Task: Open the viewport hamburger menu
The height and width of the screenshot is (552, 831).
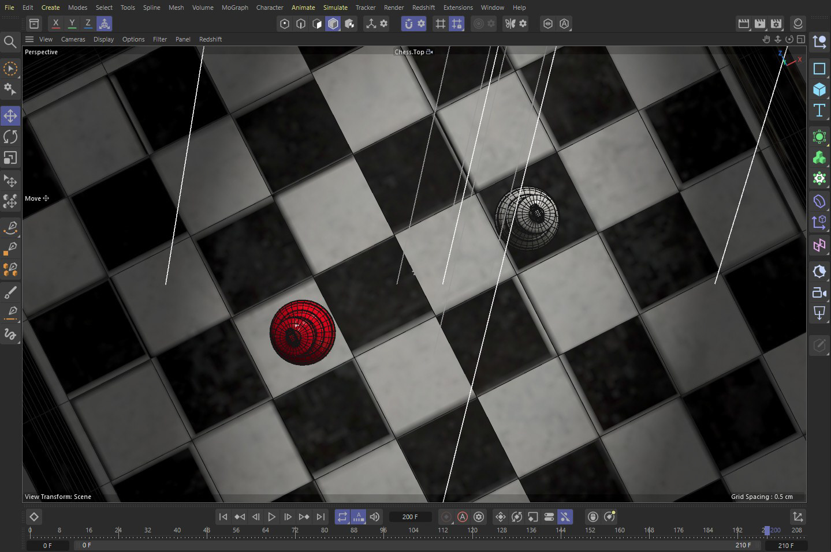Action: (x=29, y=39)
